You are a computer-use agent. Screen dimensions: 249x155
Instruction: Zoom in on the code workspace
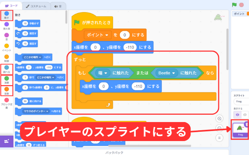[x=219, y=119]
